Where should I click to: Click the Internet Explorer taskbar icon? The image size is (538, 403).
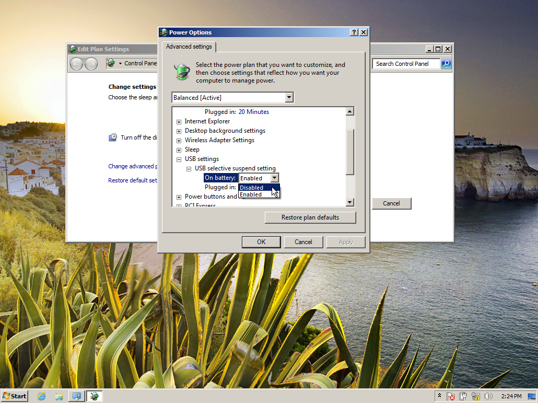pyautogui.click(x=42, y=396)
